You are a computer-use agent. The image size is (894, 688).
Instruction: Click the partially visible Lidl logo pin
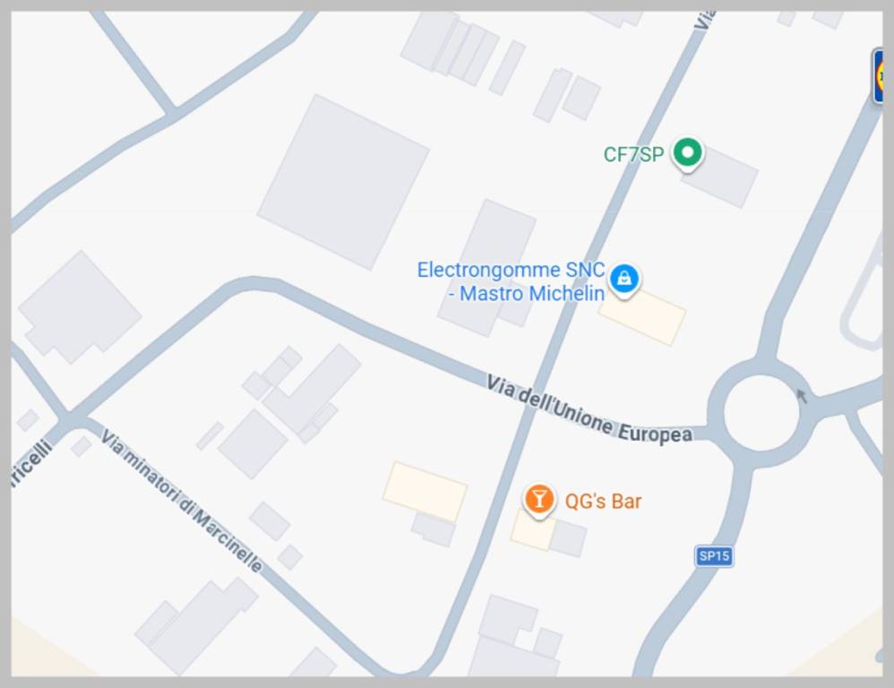coord(879,76)
